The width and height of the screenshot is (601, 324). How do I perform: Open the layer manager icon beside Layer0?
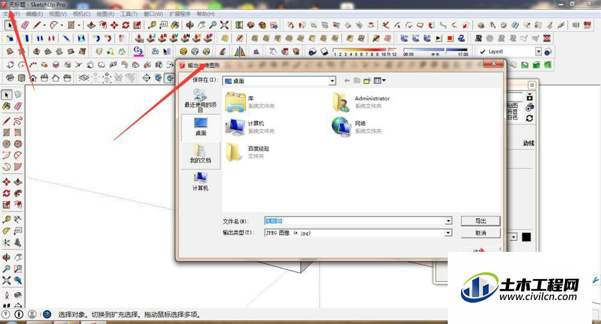(x=548, y=51)
